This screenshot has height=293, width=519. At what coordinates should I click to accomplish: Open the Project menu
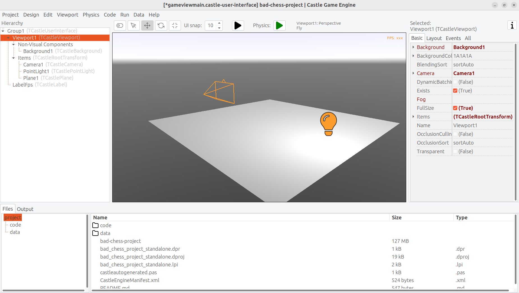(10, 15)
